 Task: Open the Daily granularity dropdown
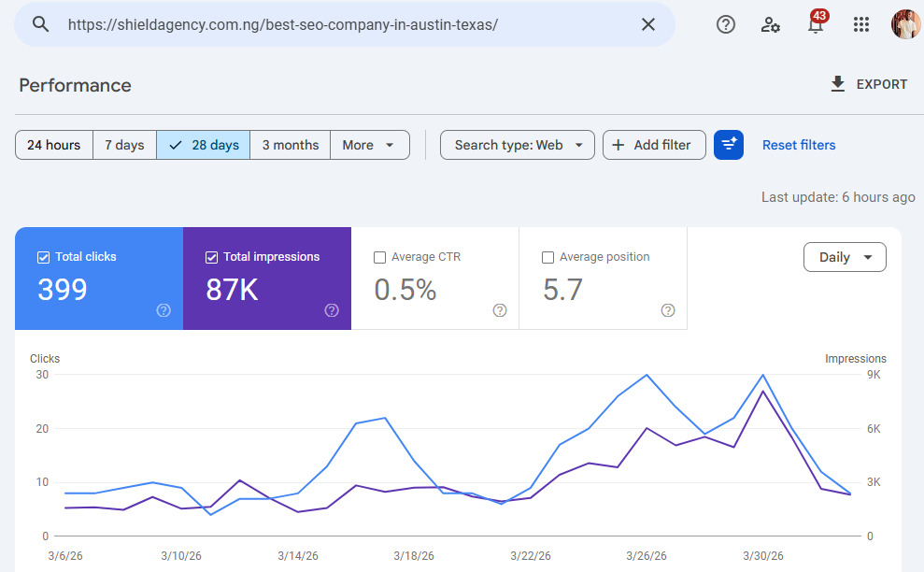845,256
